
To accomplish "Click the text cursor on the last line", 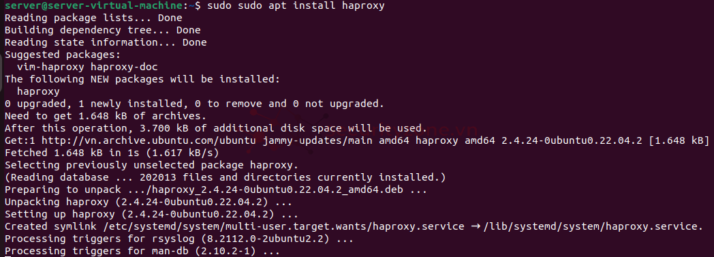I will point(7,256).
